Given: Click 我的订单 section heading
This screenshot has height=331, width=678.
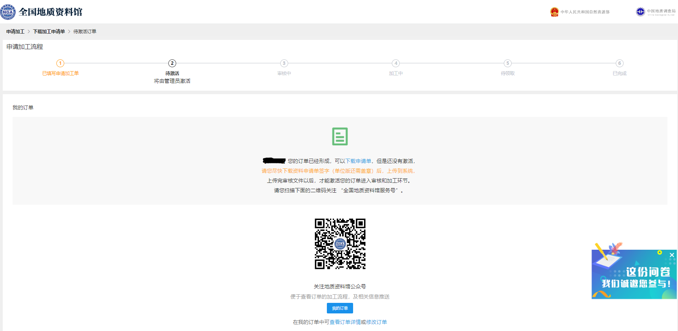Looking at the screenshot, I should tap(23, 107).
